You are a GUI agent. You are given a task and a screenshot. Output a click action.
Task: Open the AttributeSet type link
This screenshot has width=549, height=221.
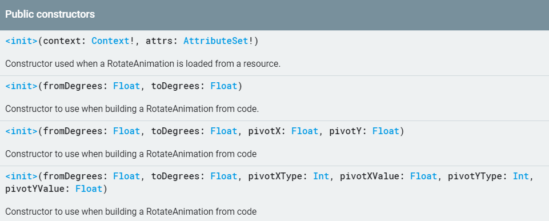tap(216, 41)
